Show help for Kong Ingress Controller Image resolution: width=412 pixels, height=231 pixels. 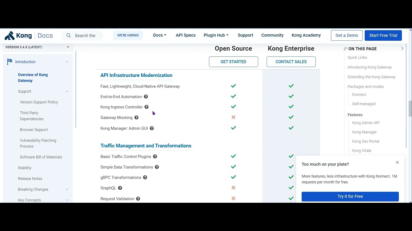146,107
